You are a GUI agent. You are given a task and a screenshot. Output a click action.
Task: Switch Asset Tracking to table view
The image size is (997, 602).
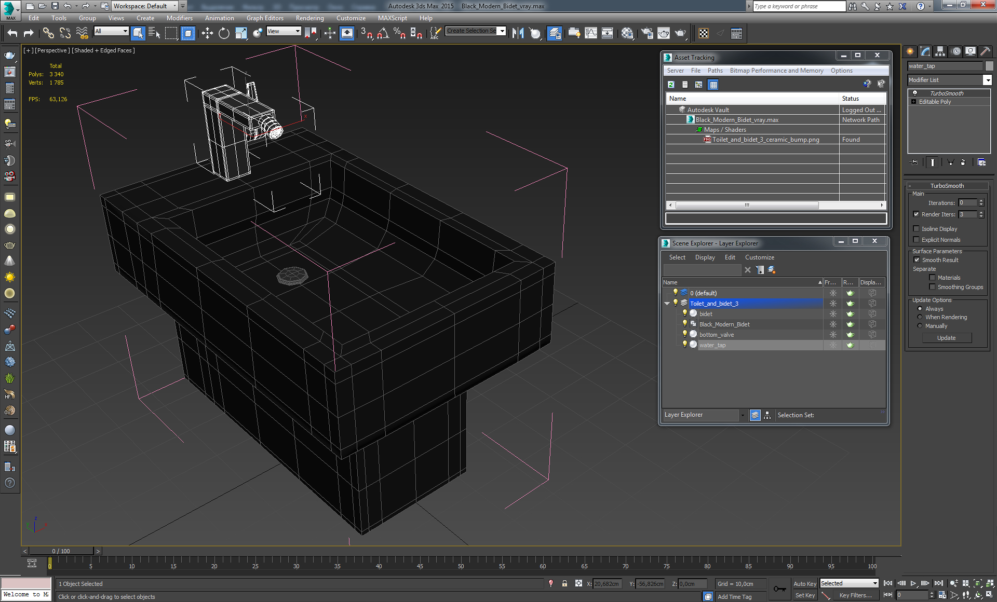pyautogui.click(x=713, y=84)
